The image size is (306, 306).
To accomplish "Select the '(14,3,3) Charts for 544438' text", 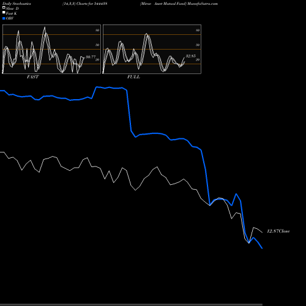I will tap(85, 4).
